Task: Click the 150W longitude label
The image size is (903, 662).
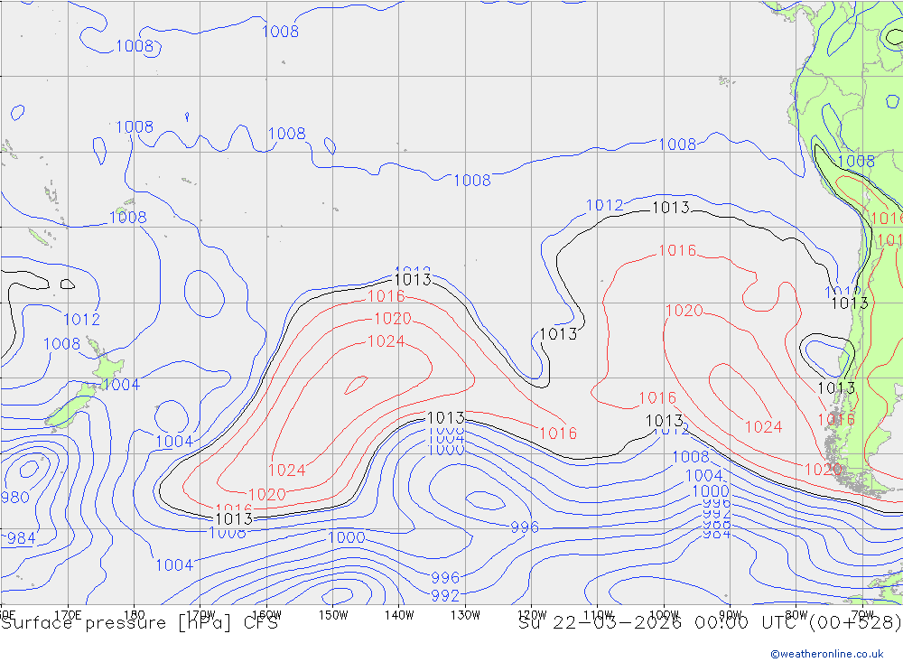Action: click(333, 615)
